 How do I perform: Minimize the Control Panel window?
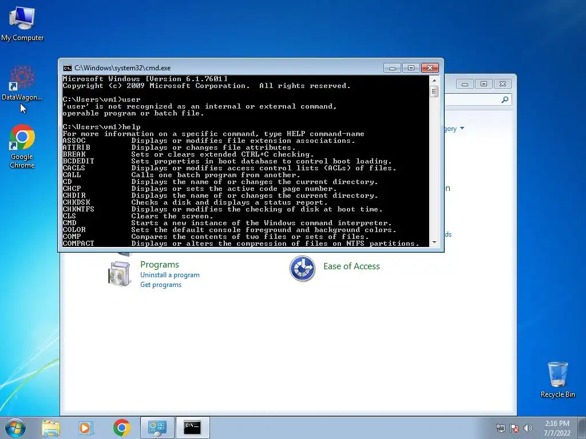[x=465, y=84]
